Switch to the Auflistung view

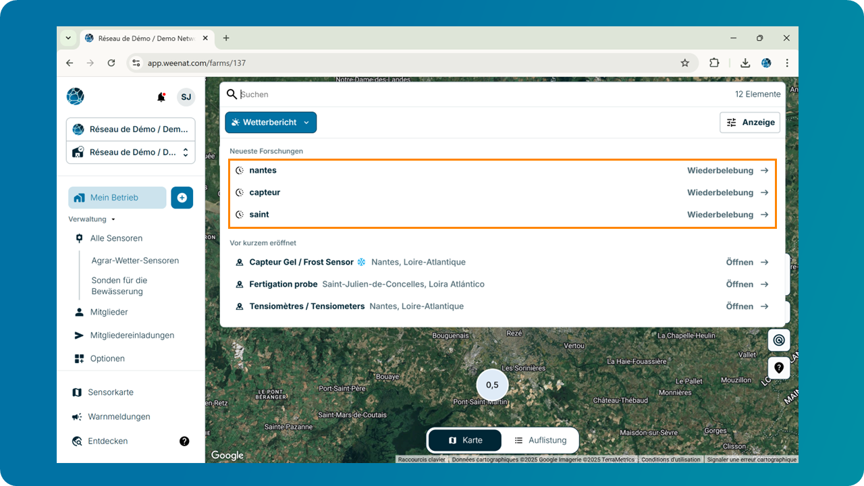(539, 440)
